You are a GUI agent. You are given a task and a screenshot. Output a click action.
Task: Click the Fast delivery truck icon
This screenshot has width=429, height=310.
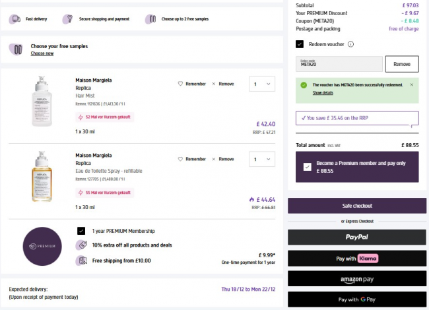[x=15, y=19]
